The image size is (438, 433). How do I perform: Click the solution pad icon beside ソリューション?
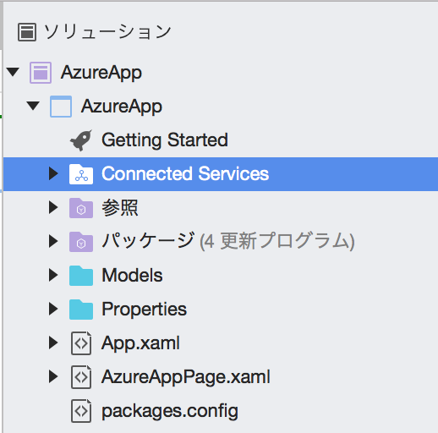coord(27,32)
